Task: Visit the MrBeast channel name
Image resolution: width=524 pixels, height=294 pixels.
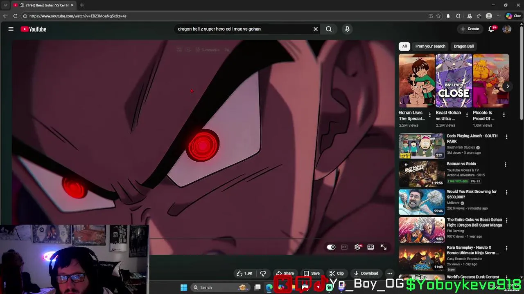Action: [x=453, y=203]
